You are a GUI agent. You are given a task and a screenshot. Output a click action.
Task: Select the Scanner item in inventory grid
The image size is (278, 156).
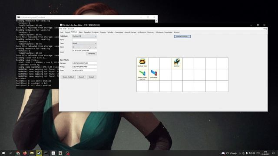tap(177, 63)
